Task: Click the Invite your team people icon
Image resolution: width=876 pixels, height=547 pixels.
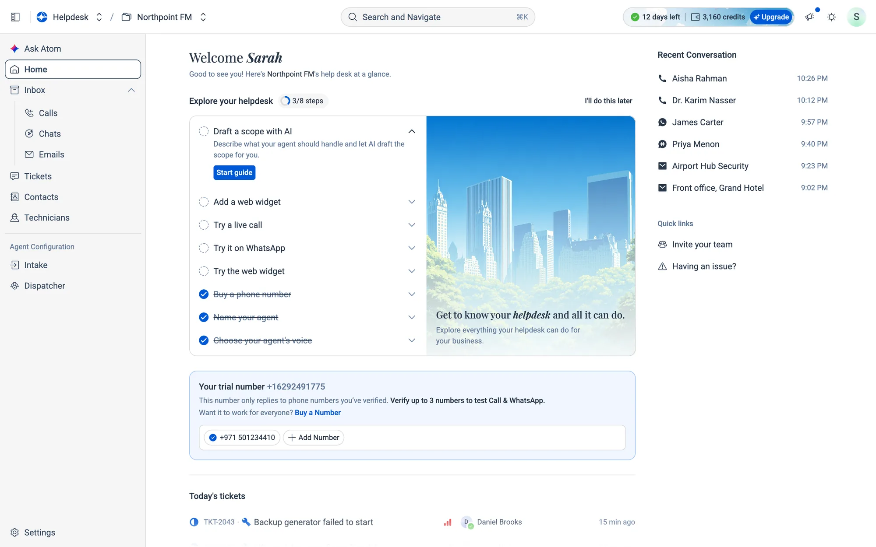Action: point(662,245)
